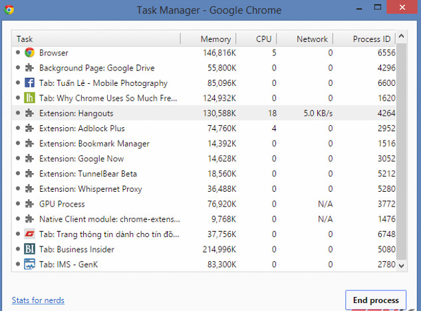Image resolution: width=421 pixels, height=311 pixels.
Task: Click the Lifehacker icon for Why Chrome tab
Action: click(29, 98)
